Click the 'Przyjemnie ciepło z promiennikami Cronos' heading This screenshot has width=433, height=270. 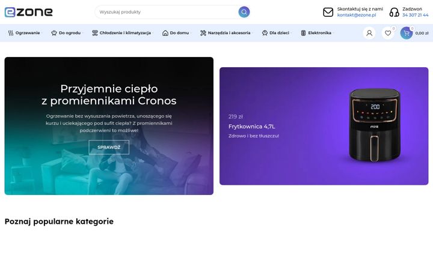109,95
